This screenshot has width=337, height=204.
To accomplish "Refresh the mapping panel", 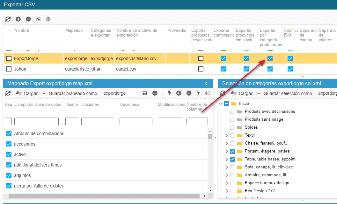I will (x=8, y=93).
